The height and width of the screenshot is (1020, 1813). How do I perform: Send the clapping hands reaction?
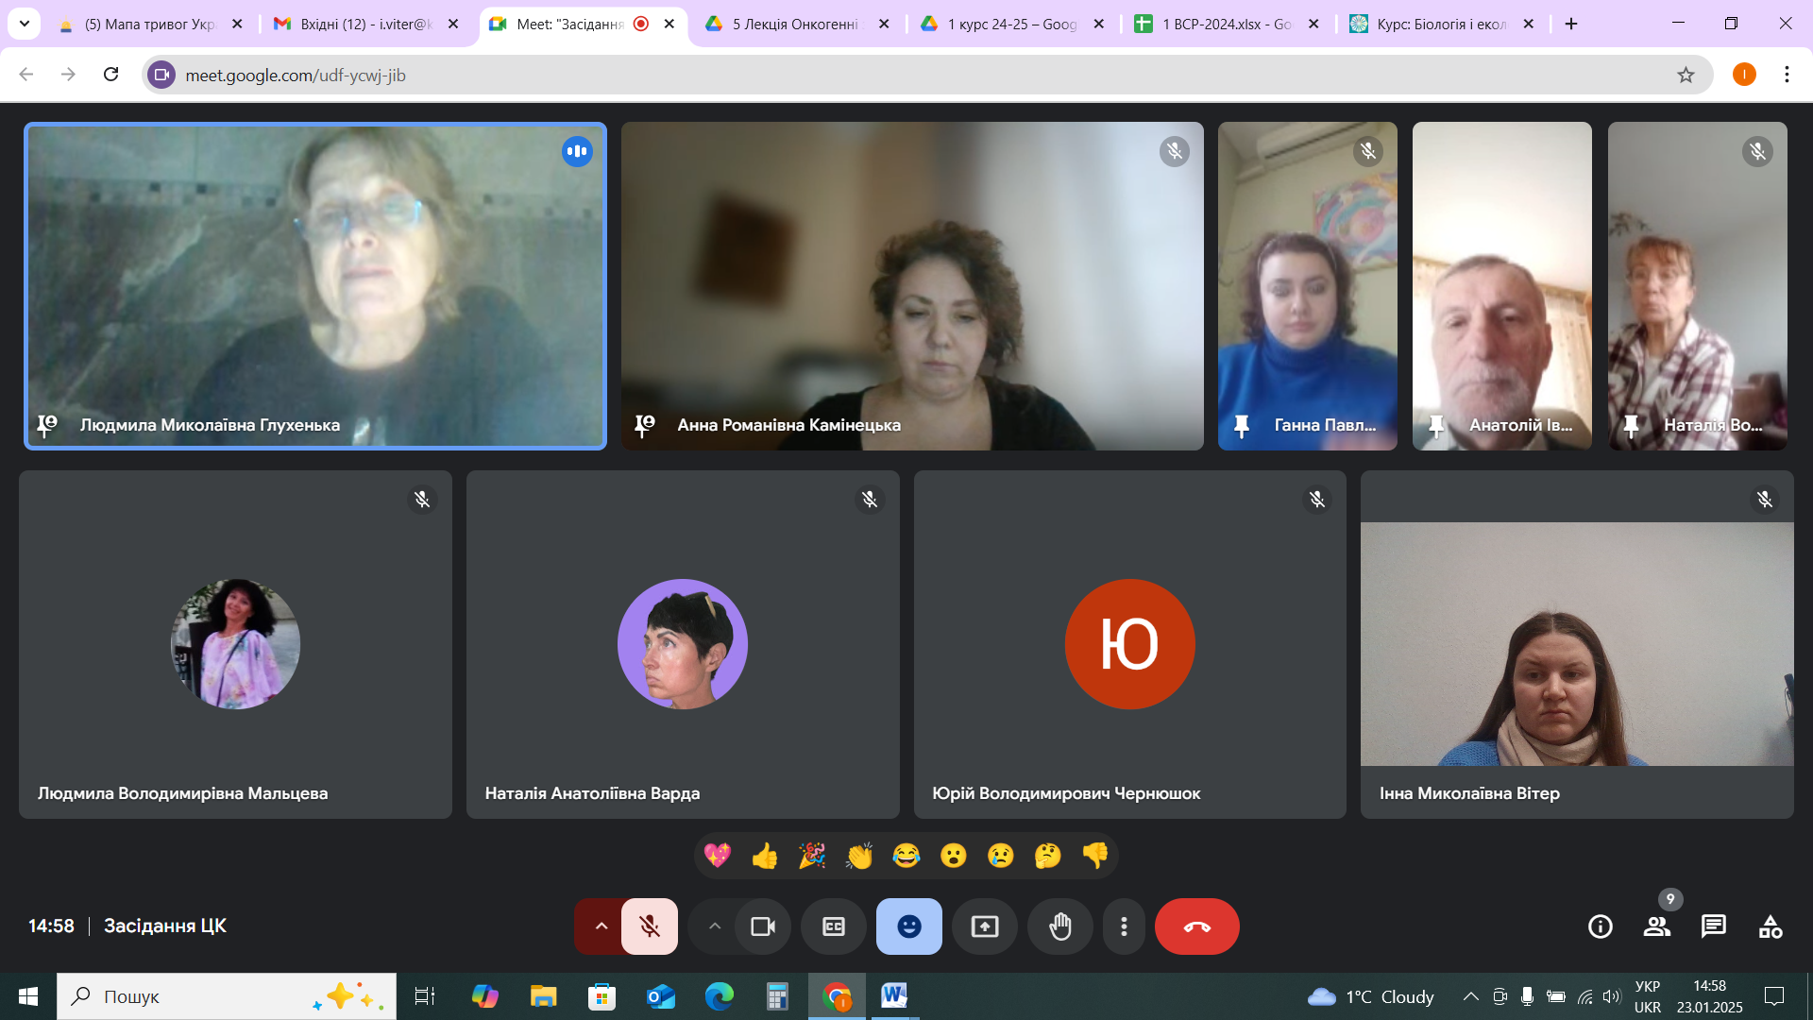pyautogui.click(x=858, y=856)
